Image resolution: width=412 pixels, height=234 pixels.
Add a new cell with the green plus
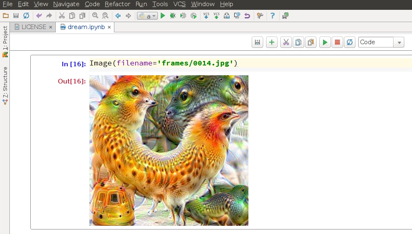coord(272,42)
